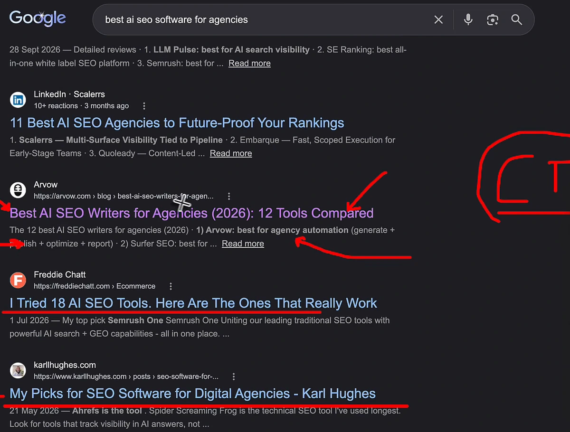Viewport: 570px width, 432px height.
Task: Open 'Best AI SEO Writers for Agencies' result
Action: click(x=191, y=213)
